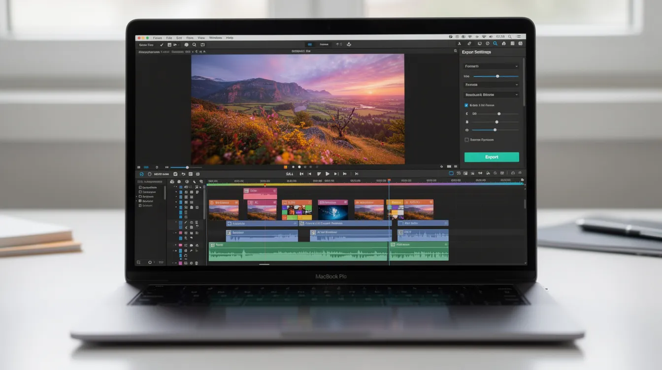Click the orange dot beneath the preview monitor

[x=285, y=167]
